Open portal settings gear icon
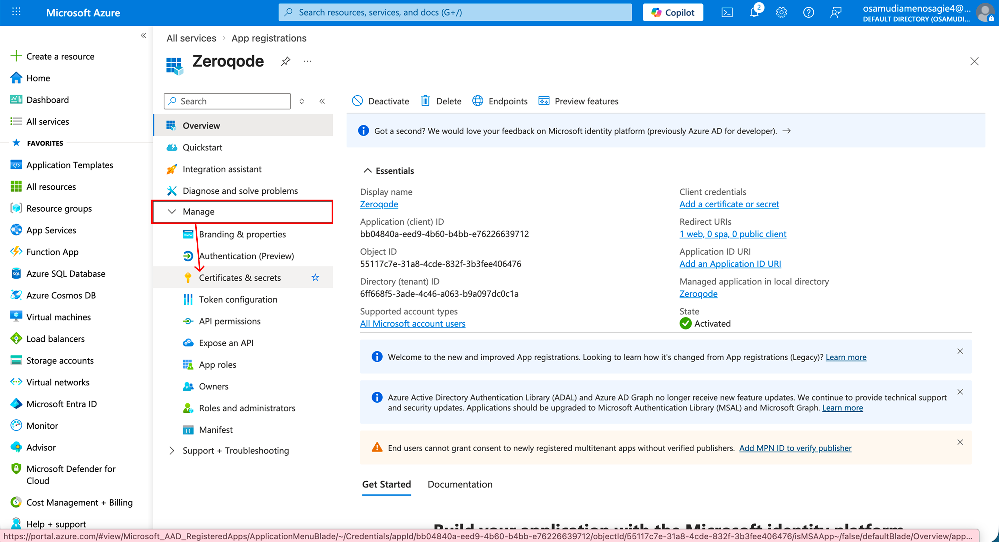 click(781, 12)
